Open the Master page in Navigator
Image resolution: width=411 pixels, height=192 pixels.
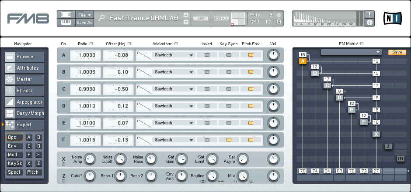coord(24,79)
